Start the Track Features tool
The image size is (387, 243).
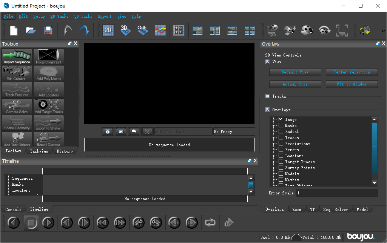tap(17, 90)
